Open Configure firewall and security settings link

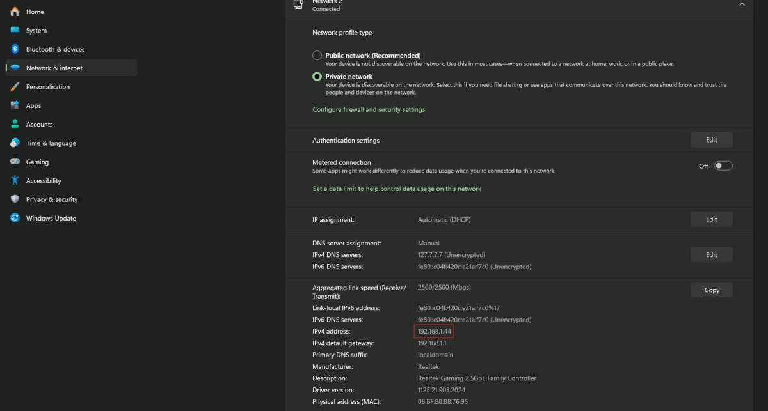tap(369, 109)
